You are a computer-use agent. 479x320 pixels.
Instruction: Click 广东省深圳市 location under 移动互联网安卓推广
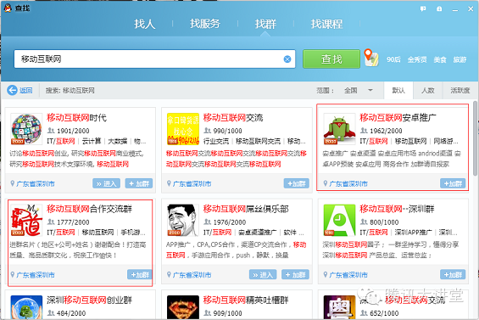click(348, 184)
